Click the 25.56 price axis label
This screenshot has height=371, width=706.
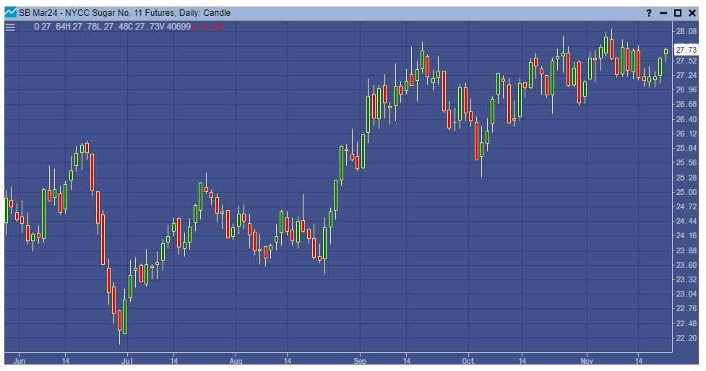tap(686, 163)
